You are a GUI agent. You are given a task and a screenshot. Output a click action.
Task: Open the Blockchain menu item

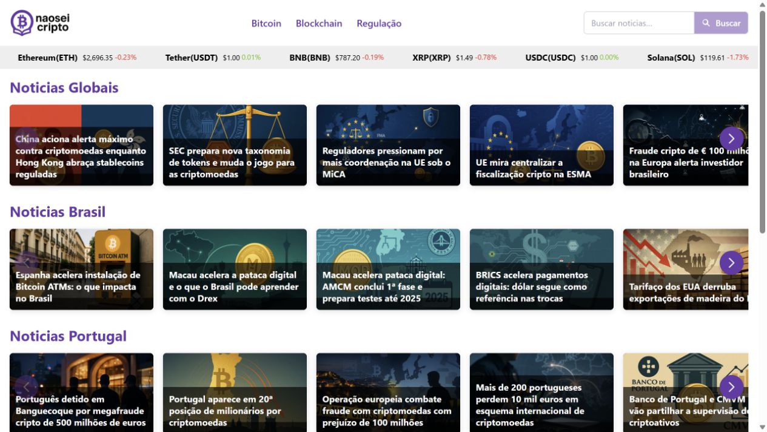(x=319, y=23)
